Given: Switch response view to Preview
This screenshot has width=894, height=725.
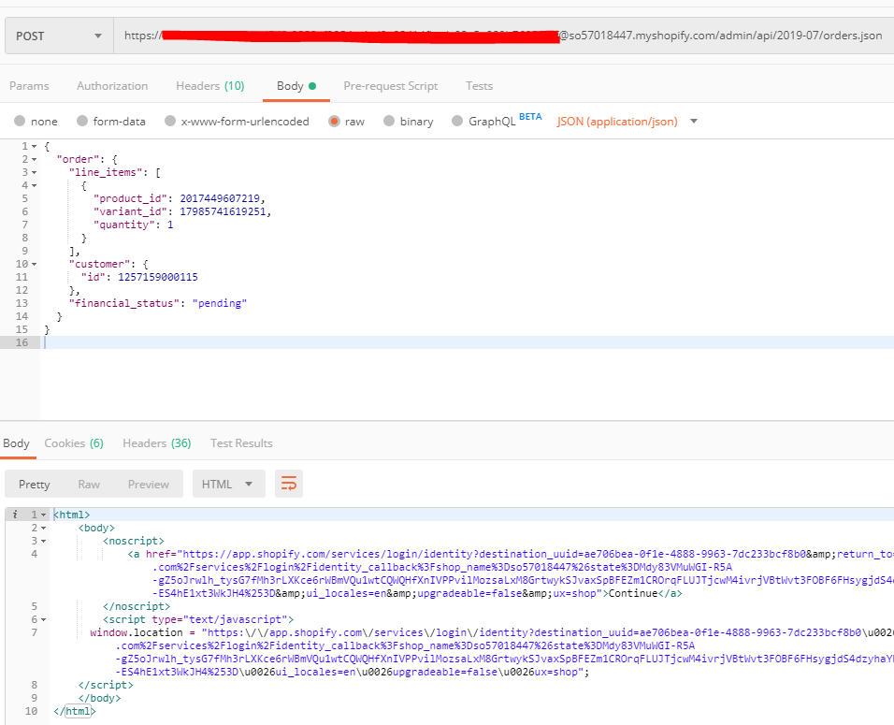Looking at the screenshot, I should [149, 485].
